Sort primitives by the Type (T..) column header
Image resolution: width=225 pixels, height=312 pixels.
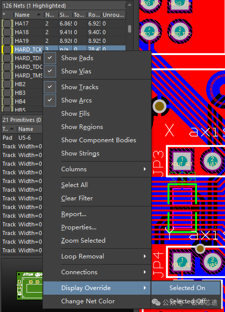9,129
